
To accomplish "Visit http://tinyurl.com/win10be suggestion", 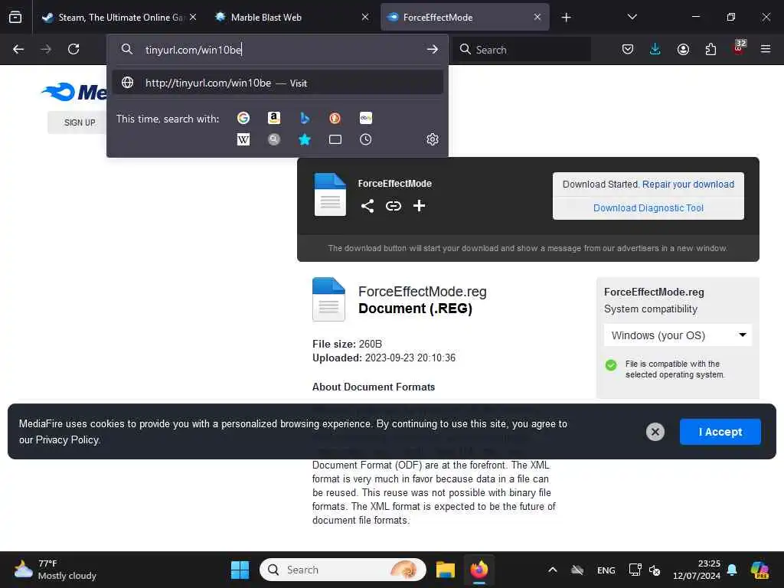I will [277, 83].
